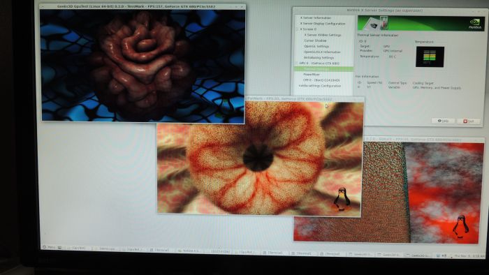
Task: Click the show desktop icon beside Menu
Action: tap(60, 248)
